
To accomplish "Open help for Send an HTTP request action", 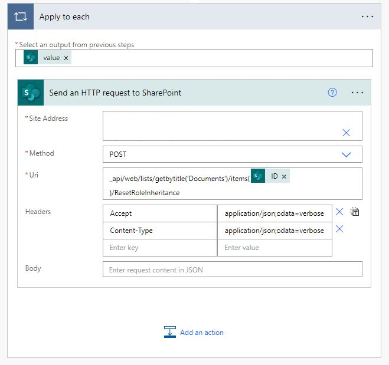I will click(x=332, y=93).
